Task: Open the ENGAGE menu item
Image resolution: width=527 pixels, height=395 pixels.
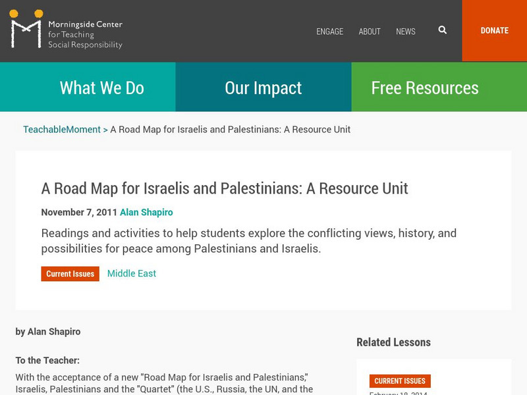Action: [329, 31]
